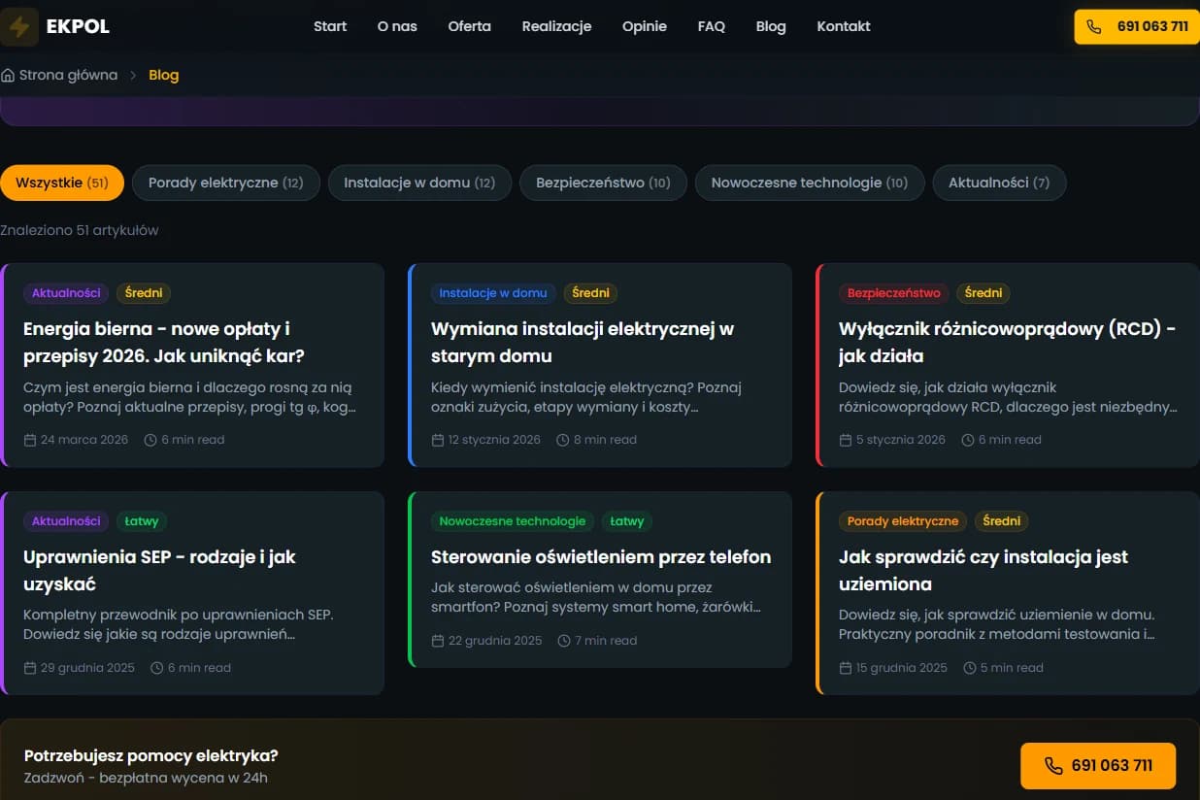Open the Energia bierna article title
The height and width of the screenshot is (800, 1200).
(x=164, y=342)
